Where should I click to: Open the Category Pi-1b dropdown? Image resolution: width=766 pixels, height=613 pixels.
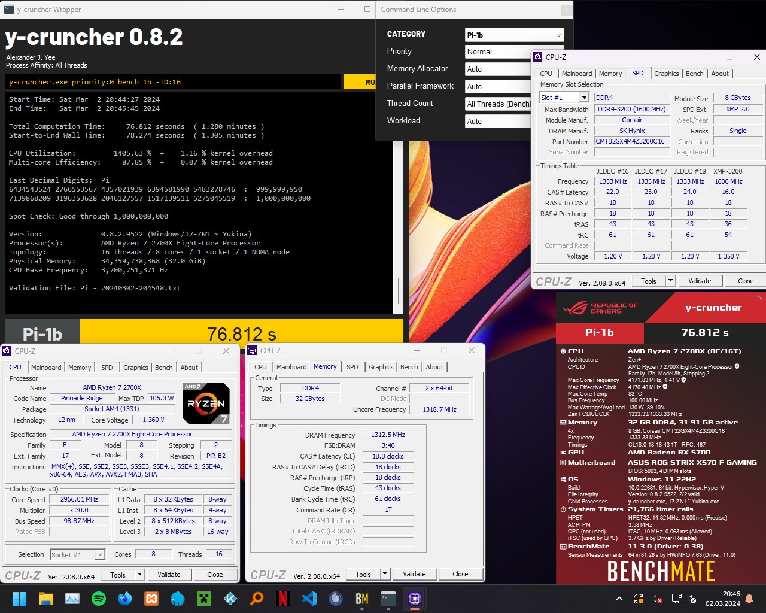click(515, 35)
